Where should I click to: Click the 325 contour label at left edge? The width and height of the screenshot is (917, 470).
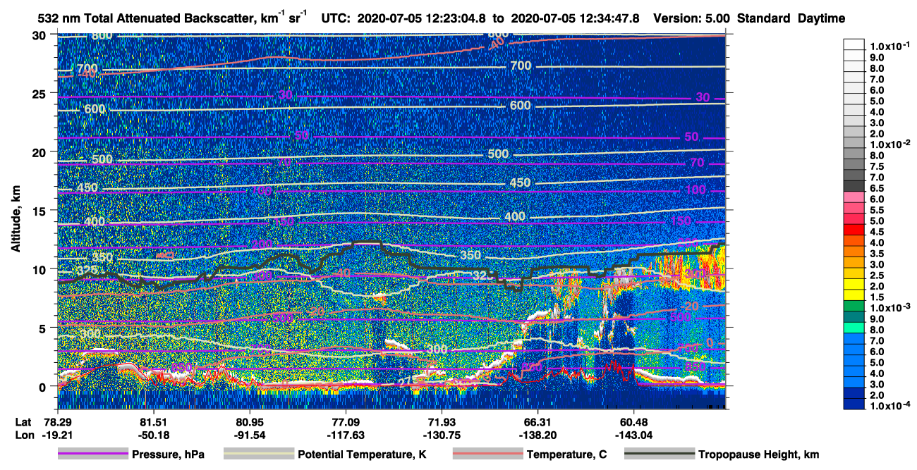click(x=87, y=271)
